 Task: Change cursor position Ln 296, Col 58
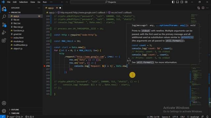pyautogui.click(x=153, y=117)
